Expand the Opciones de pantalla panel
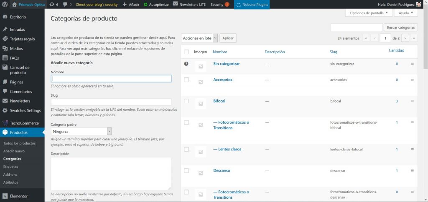 pyautogui.click(x=369, y=13)
